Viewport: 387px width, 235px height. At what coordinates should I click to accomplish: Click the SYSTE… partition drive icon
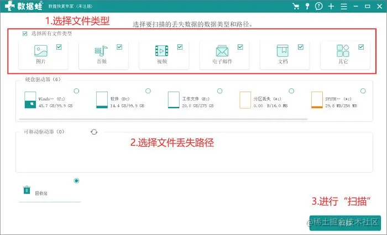(317, 100)
